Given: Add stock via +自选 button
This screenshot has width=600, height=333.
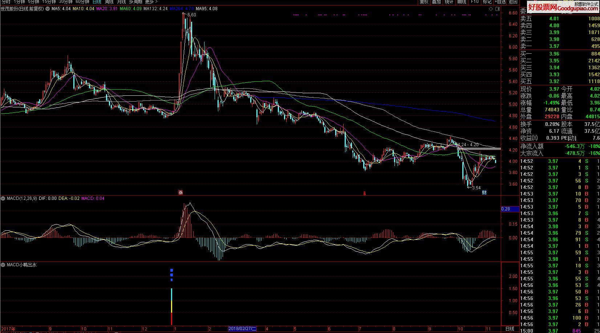Looking at the screenshot, I should (500, 2).
